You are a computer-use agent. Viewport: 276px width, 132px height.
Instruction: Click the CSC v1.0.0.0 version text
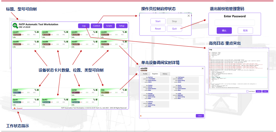pos(25,27)
